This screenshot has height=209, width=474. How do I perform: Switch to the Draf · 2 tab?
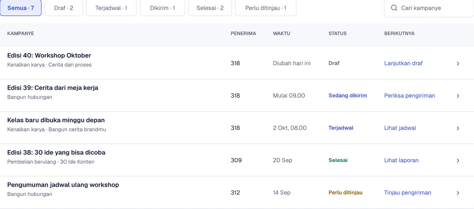pos(64,8)
